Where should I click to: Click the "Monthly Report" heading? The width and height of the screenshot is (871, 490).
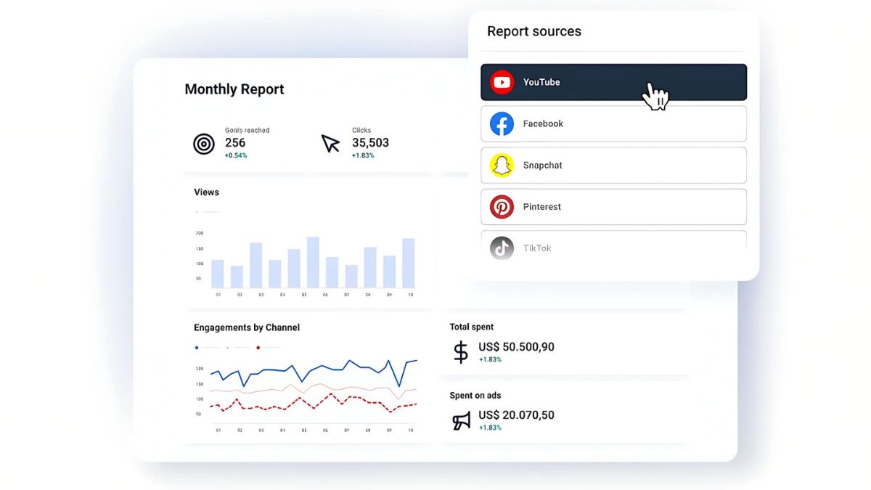point(234,89)
